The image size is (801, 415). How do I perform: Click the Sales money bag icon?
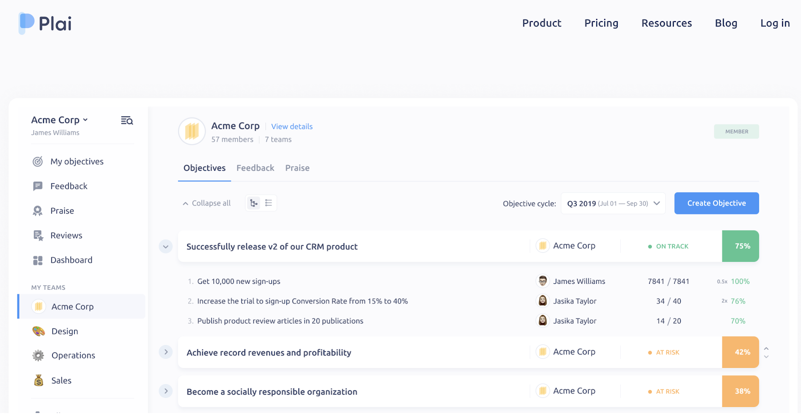(x=39, y=380)
